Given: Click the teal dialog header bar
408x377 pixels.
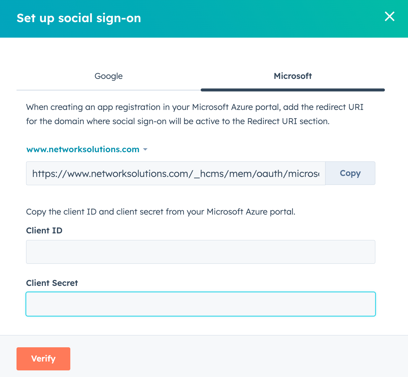Looking at the screenshot, I should (248, 19).
